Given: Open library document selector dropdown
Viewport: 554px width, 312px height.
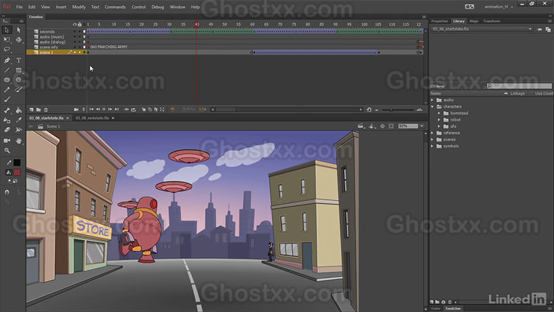Looking at the screenshot, I should pyautogui.click(x=530, y=29).
